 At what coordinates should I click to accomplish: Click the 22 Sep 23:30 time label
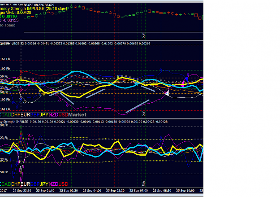(x=22, y=191)
